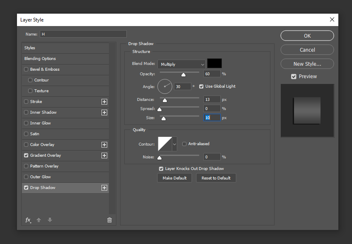Toggle Use Global Light checkbox
Viewport: 352px width, 244px height.
201,86
